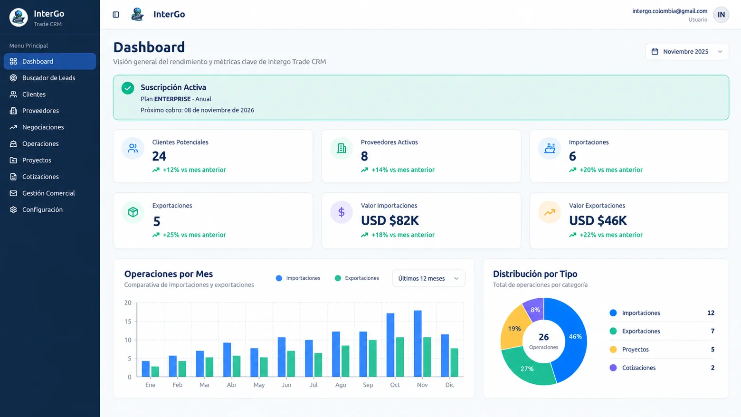The height and width of the screenshot is (417, 741).
Task: Open the IN user avatar
Action: click(721, 15)
